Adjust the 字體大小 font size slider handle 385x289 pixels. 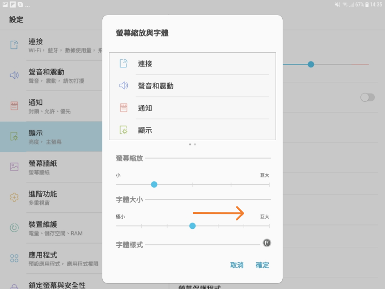[x=193, y=226]
